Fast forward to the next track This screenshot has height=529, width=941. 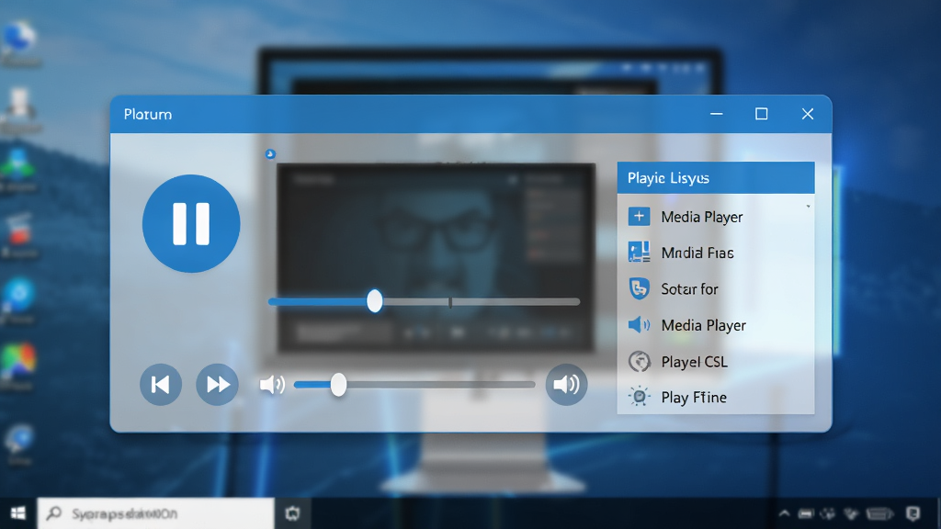pos(217,385)
